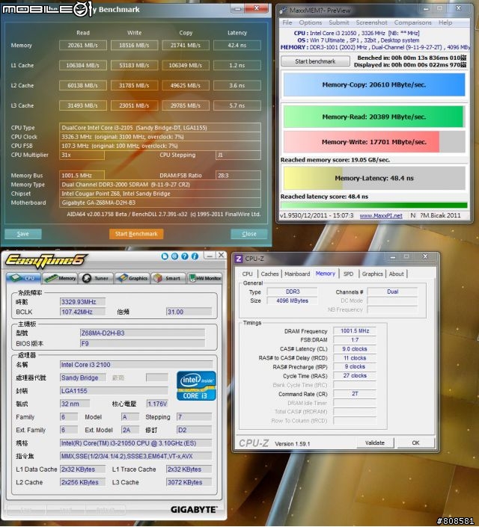Click CPU-Z Size value 4096 MBytes
479x527 pixels.
pos(292,301)
